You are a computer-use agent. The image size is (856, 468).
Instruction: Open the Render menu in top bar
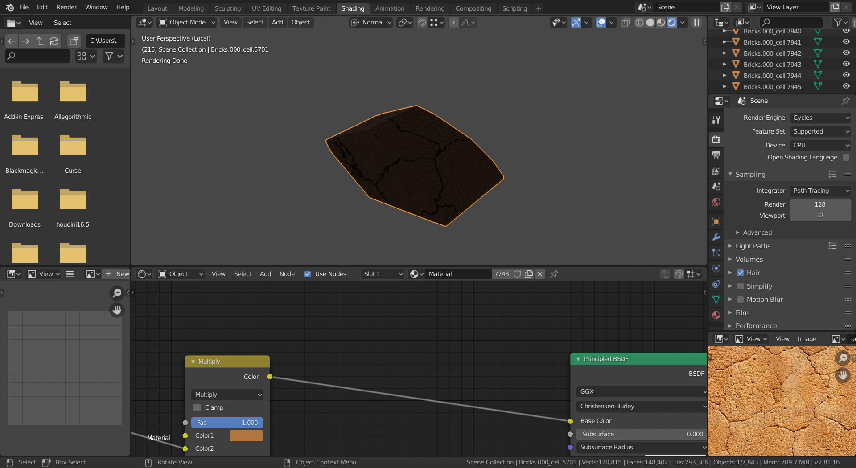click(x=66, y=7)
